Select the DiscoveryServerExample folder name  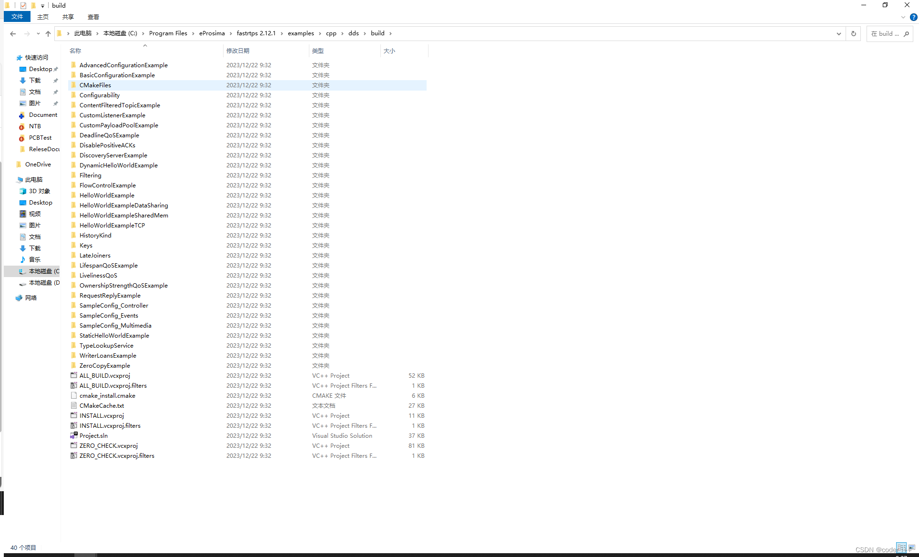[113, 155]
